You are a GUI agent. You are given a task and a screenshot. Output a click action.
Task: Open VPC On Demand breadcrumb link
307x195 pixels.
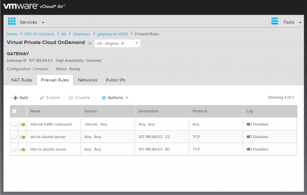point(39,34)
